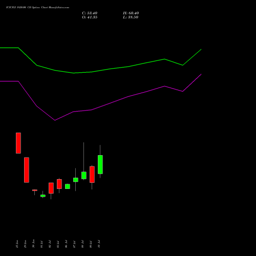Click the 07 Jul date axis label
The height and width of the screenshot is (256, 256).
click(74, 244)
